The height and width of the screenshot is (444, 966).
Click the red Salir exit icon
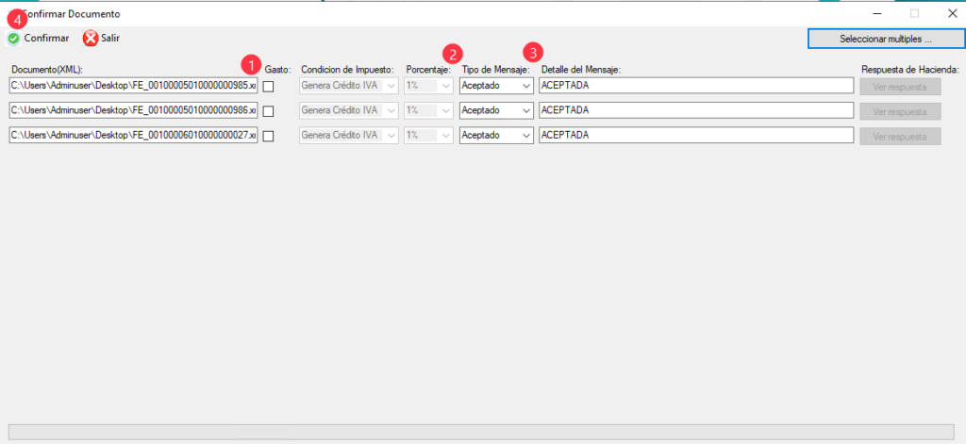click(91, 39)
